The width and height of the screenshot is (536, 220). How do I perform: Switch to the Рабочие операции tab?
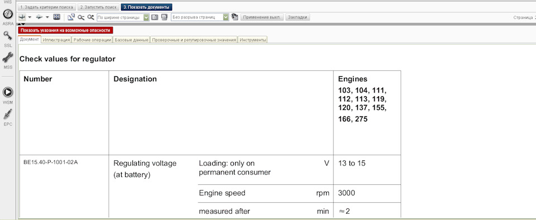coord(92,40)
